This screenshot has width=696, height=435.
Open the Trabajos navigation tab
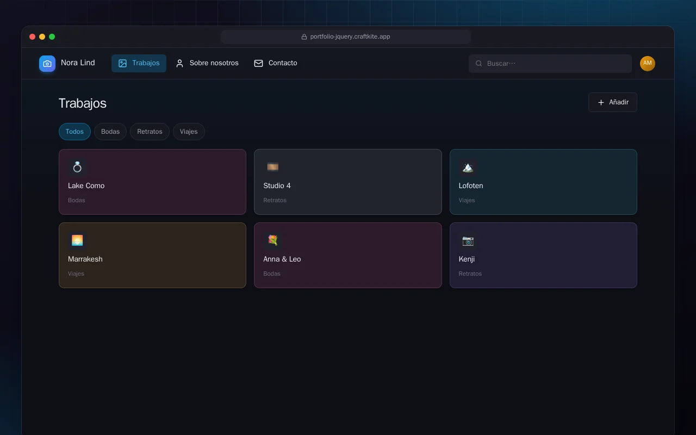[x=139, y=63]
